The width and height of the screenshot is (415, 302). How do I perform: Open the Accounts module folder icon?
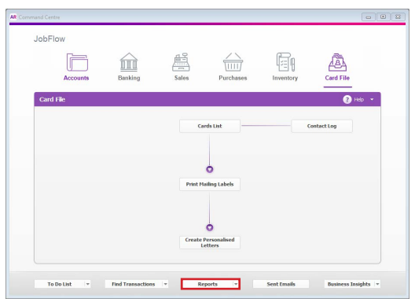click(77, 62)
